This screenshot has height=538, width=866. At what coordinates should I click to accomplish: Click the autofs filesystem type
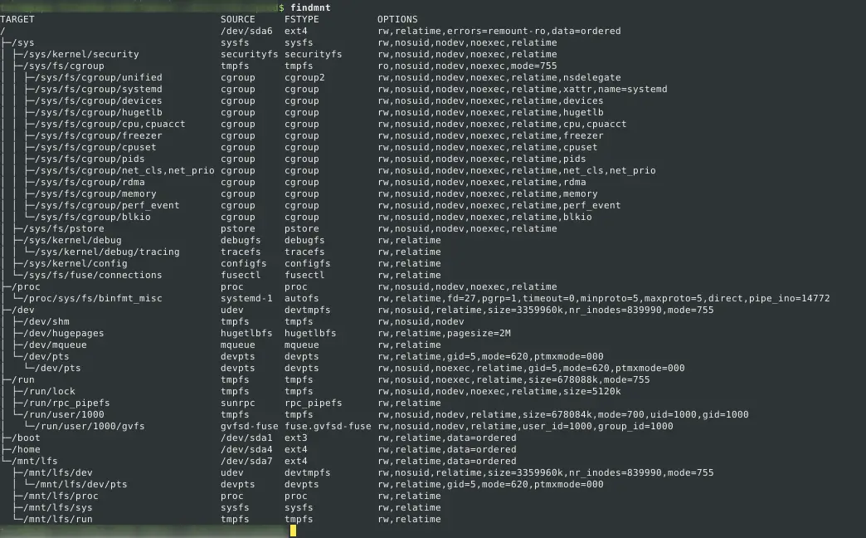302,298
